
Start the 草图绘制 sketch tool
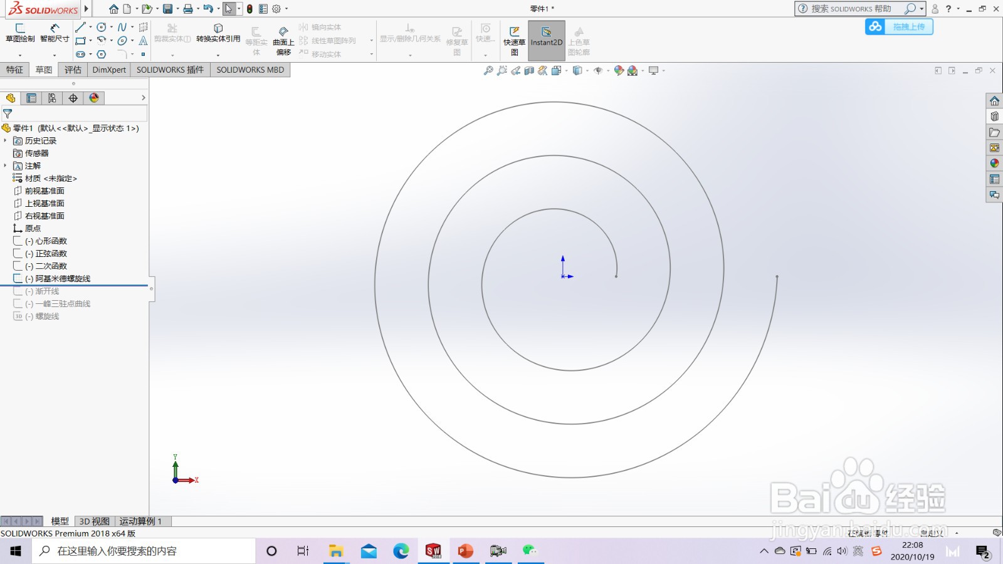(x=20, y=33)
